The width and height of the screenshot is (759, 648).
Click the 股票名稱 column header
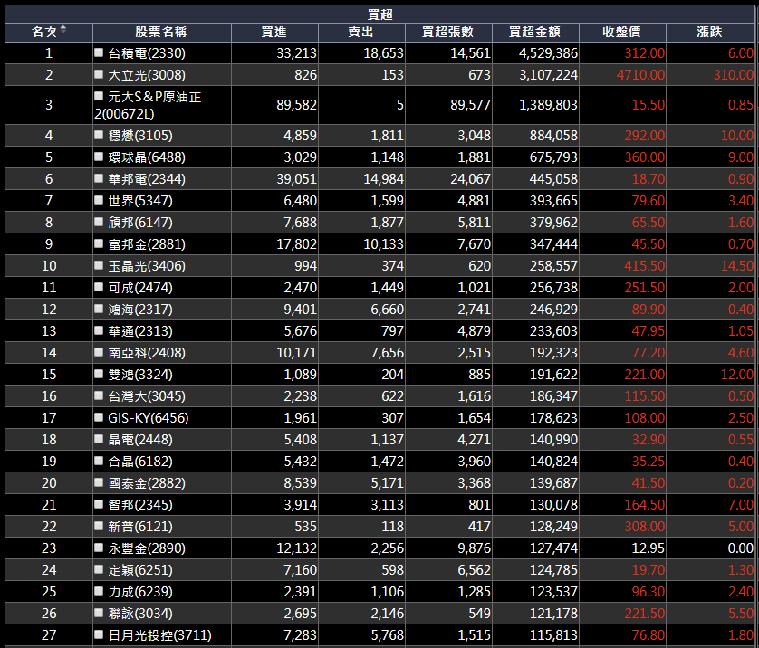pyautogui.click(x=161, y=32)
